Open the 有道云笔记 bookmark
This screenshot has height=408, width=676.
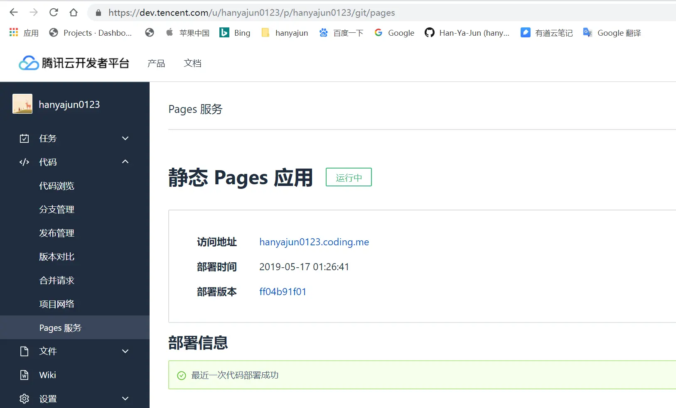tap(547, 33)
